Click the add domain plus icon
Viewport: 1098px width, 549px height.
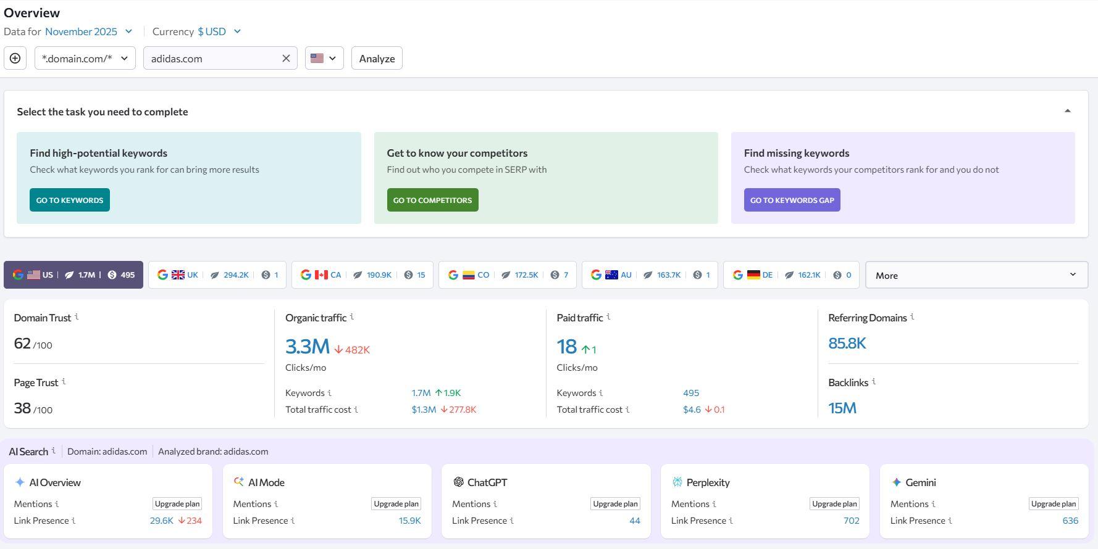point(15,59)
